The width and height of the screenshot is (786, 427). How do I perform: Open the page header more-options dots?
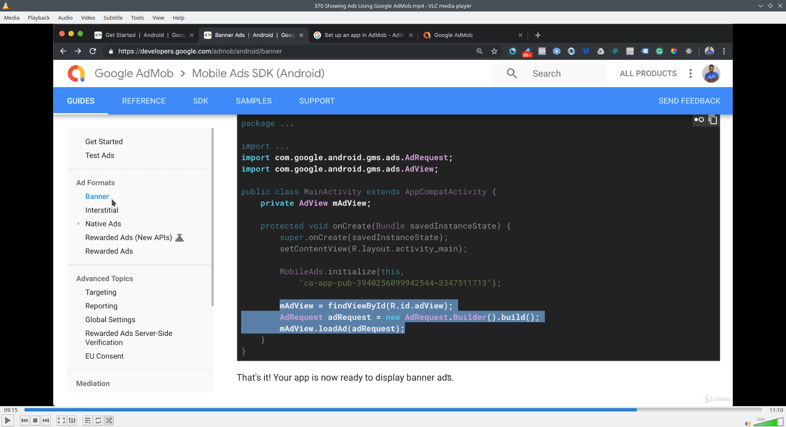click(x=691, y=73)
